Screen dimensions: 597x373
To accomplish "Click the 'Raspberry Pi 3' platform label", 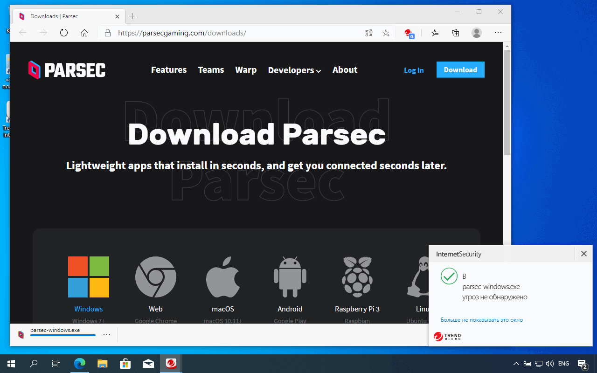I will click(357, 309).
